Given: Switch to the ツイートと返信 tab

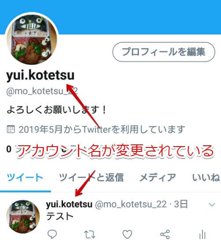Looking at the screenshot, I should point(91,178).
